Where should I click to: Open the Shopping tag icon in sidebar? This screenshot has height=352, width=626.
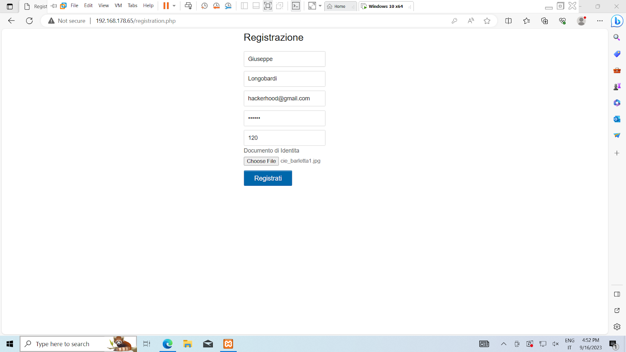617,54
